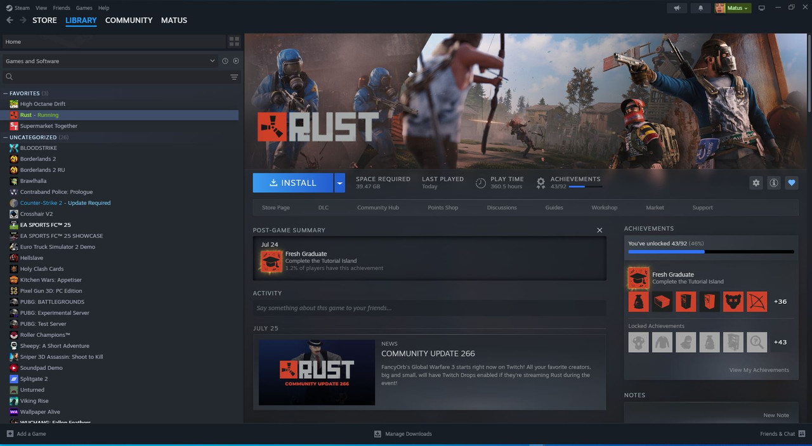Open the View menu
The image size is (812, 446).
[x=41, y=8]
